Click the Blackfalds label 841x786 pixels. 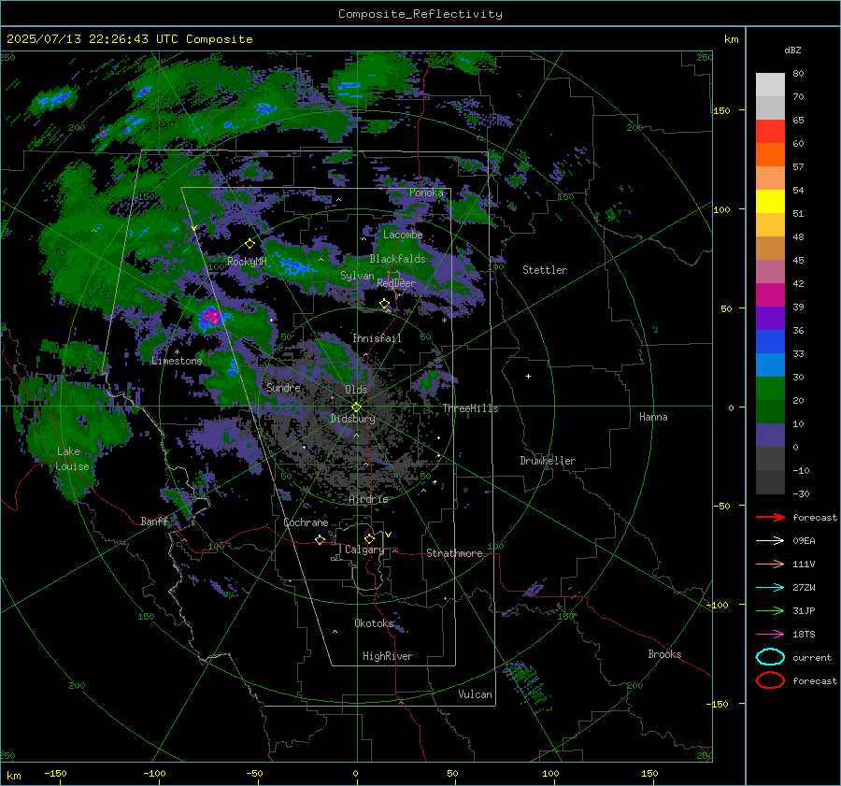click(x=397, y=259)
